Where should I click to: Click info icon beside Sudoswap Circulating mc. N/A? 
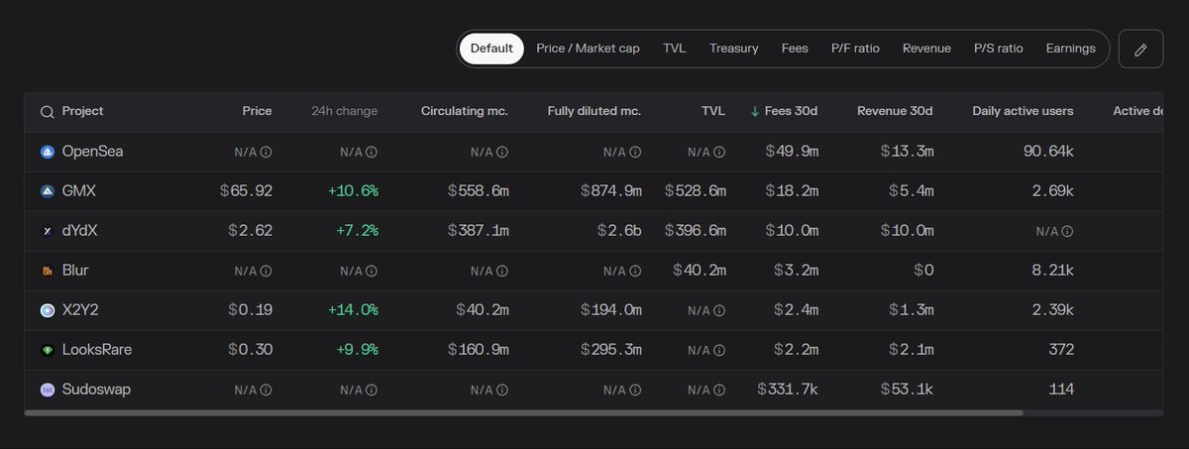click(x=502, y=390)
